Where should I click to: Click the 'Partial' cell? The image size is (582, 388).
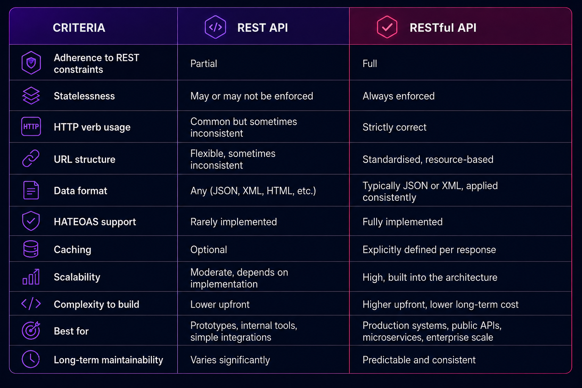[x=204, y=64]
